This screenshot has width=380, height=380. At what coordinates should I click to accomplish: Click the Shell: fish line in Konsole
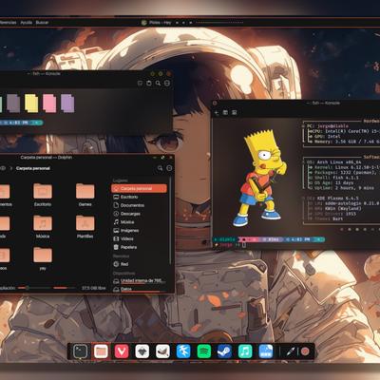[x=333, y=178]
